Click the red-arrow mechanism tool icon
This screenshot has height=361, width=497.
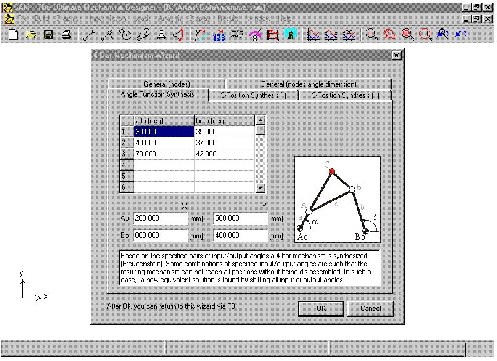tap(179, 34)
